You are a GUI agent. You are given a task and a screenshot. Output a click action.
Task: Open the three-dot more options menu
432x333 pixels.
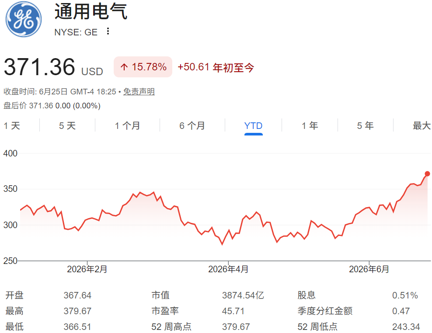click(108, 31)
